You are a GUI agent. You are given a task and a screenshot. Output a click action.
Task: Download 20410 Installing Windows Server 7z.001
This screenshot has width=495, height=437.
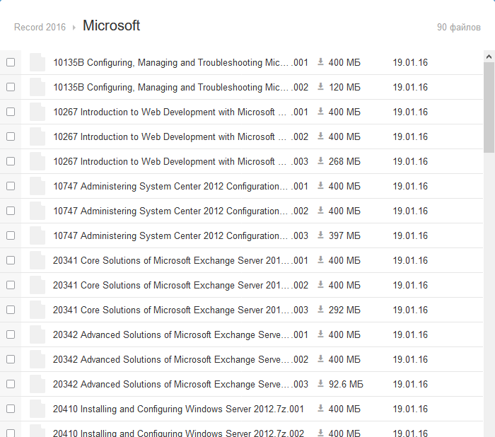[x=320, y=409]
